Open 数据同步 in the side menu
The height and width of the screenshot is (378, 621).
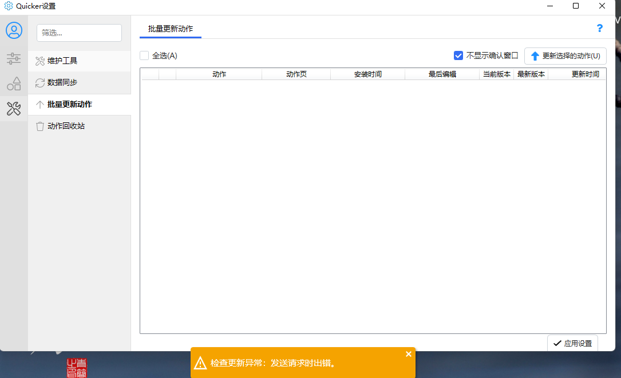point(79,82)
